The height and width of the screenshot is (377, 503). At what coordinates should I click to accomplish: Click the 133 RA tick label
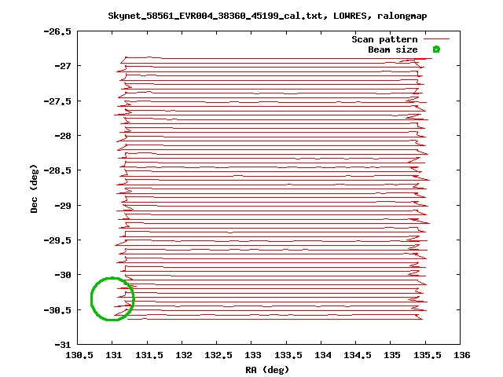[x=253, y=355]
